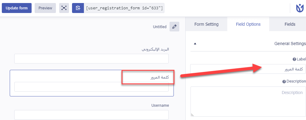Click inside the Description textarea
Image resolution: width=306 pixels, height=120 pixels.
248,102
